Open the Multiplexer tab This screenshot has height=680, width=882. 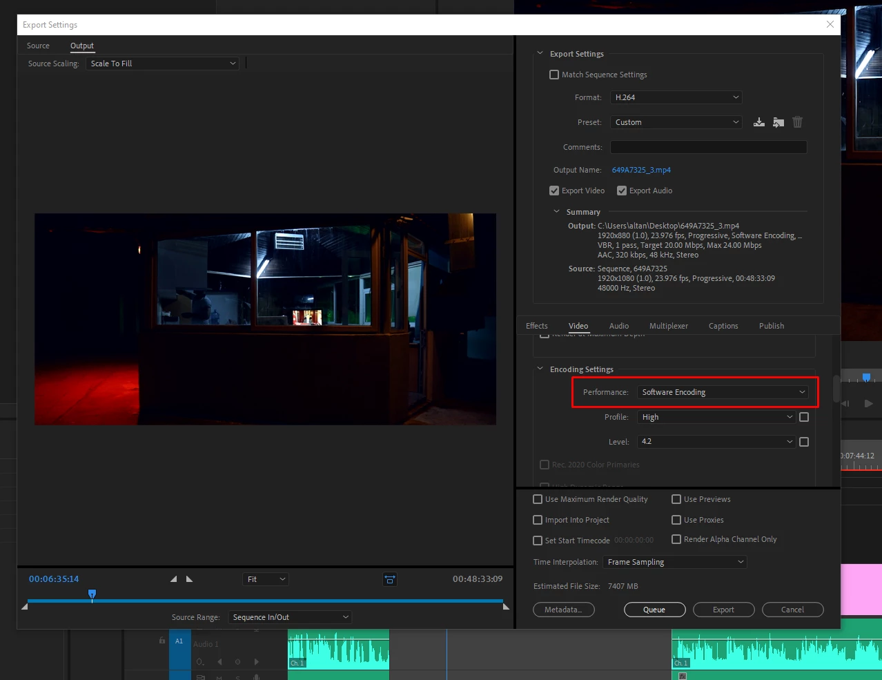coord(669,326)
